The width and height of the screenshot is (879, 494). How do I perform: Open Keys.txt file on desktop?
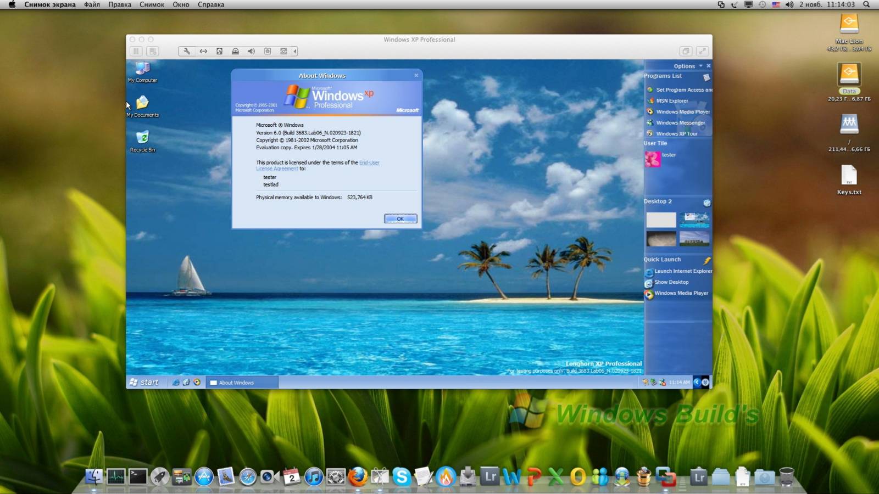849,180
